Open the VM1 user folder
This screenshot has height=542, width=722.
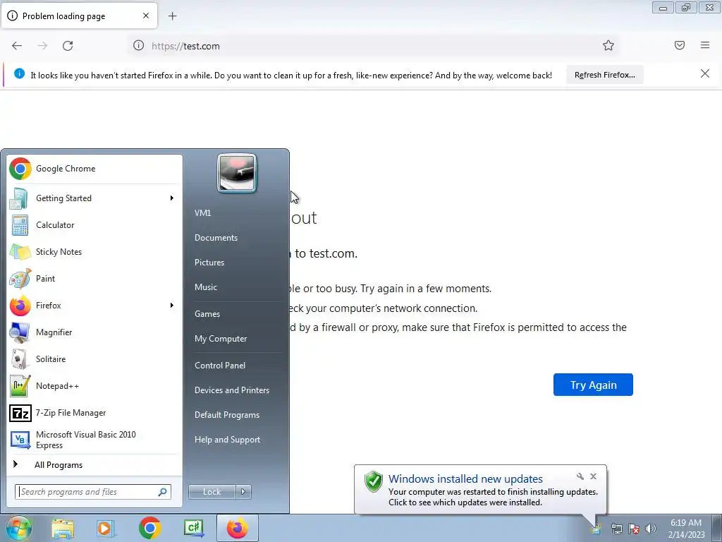point(202,213)
